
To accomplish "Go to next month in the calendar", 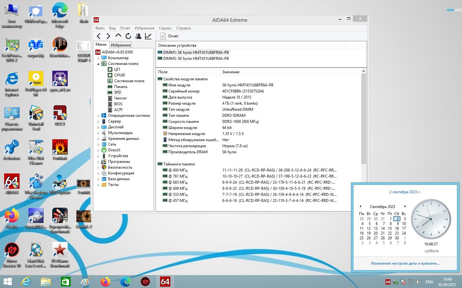I will click(x=405, y=206).
